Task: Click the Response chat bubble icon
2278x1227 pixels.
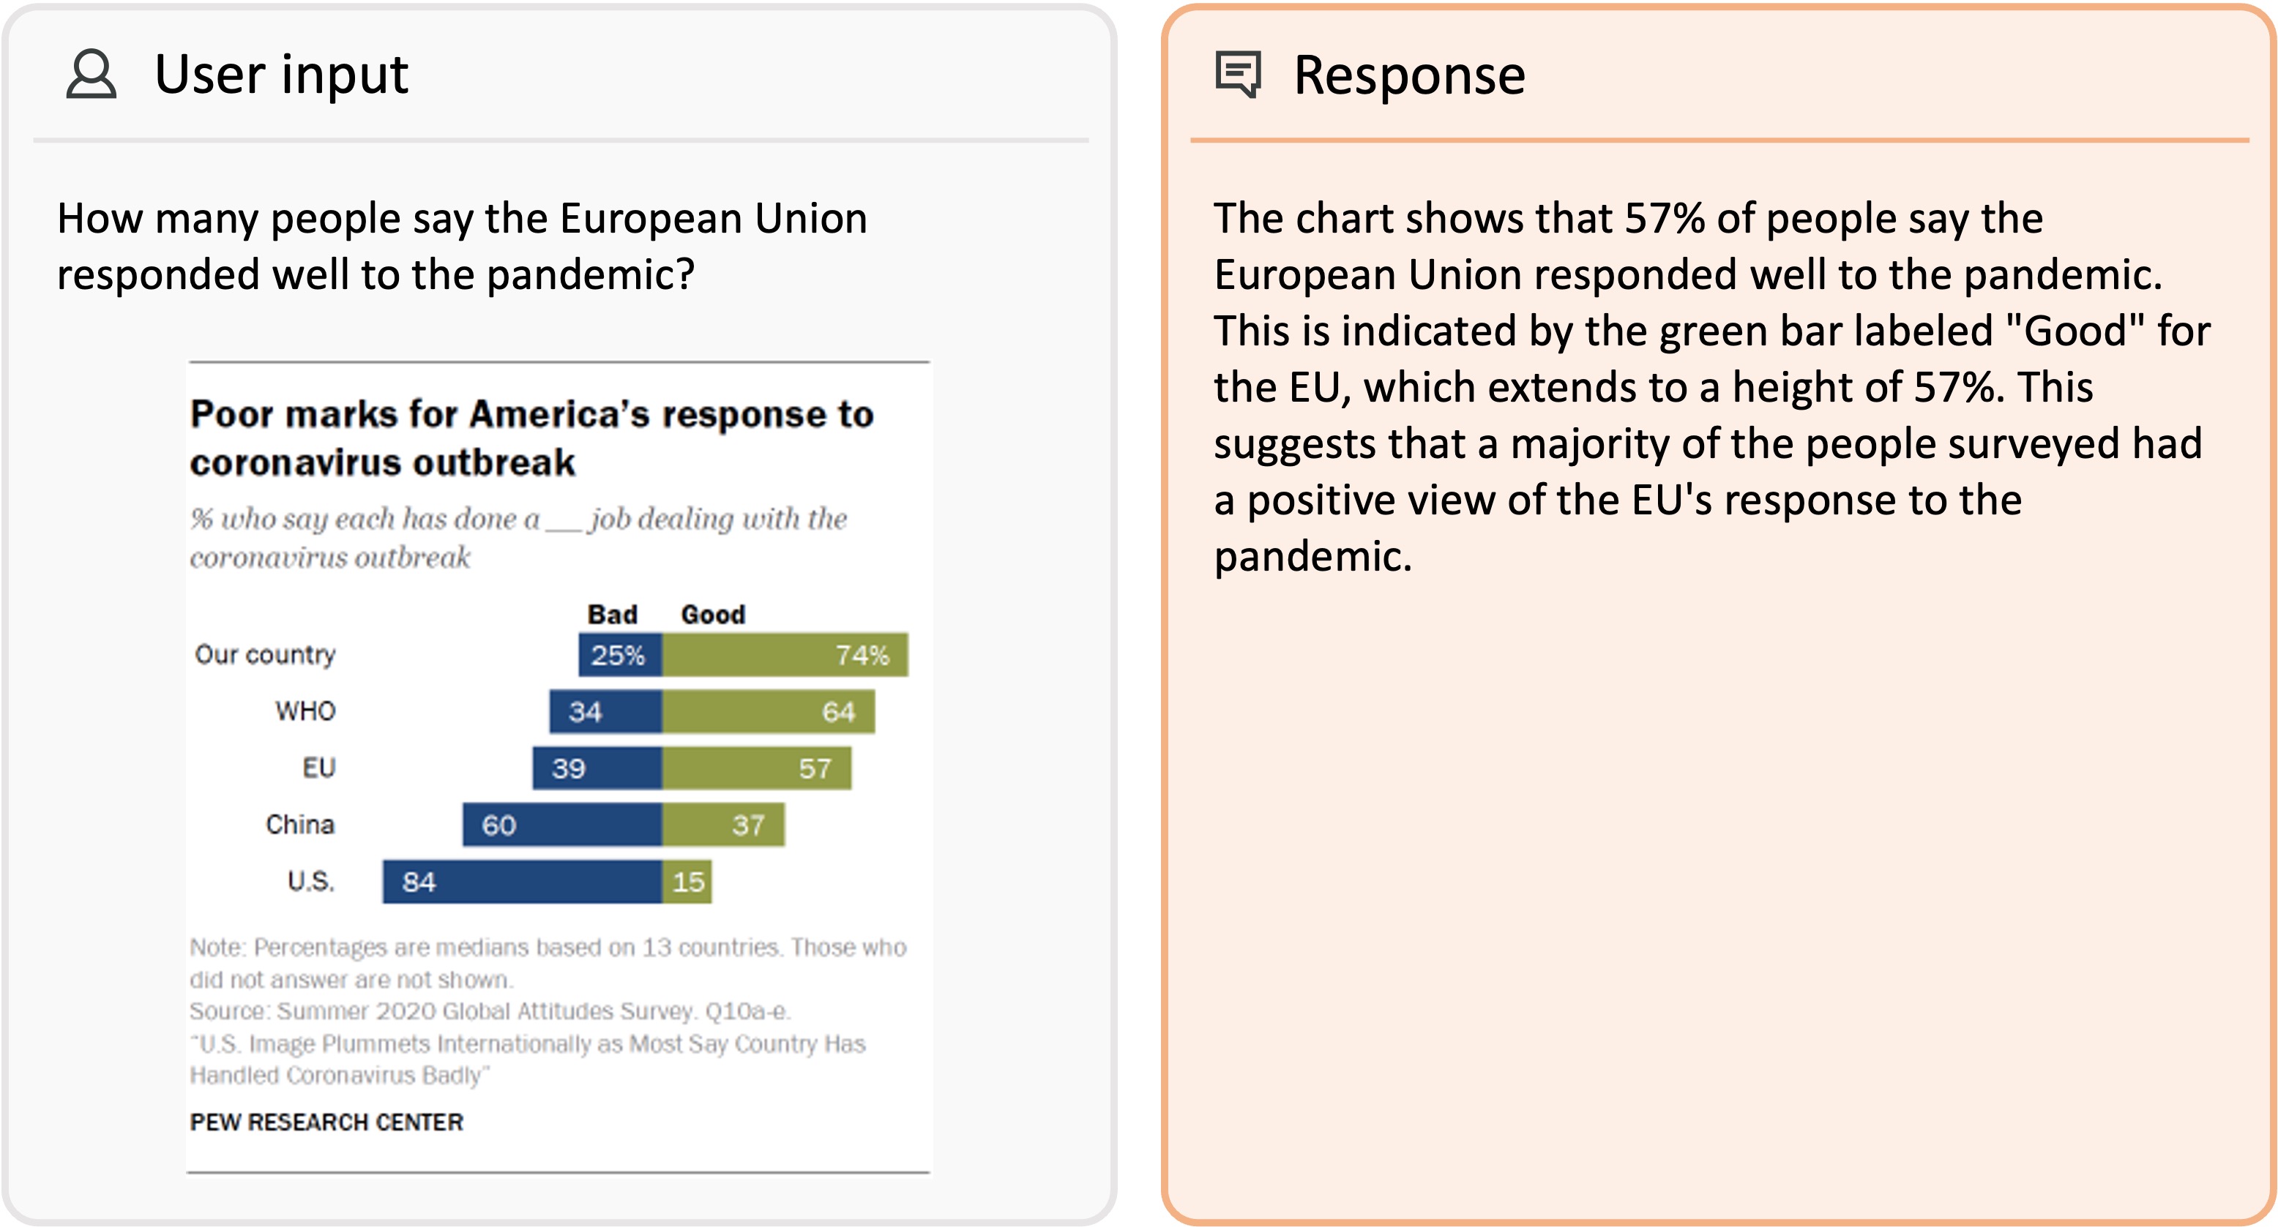Action: pos(1238,74)
